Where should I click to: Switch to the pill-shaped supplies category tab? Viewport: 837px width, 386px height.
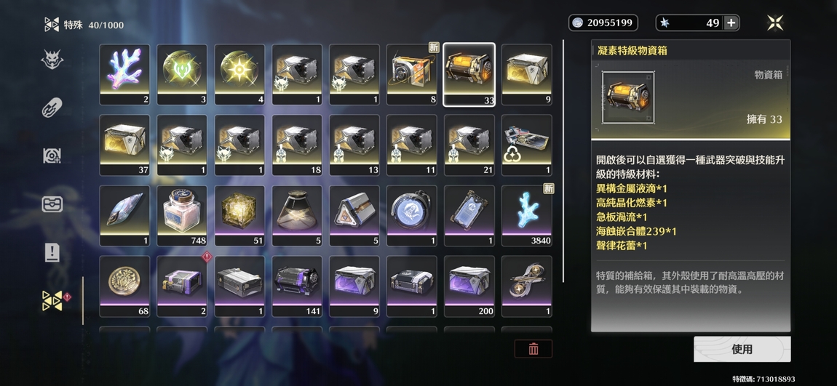(52, 108)
